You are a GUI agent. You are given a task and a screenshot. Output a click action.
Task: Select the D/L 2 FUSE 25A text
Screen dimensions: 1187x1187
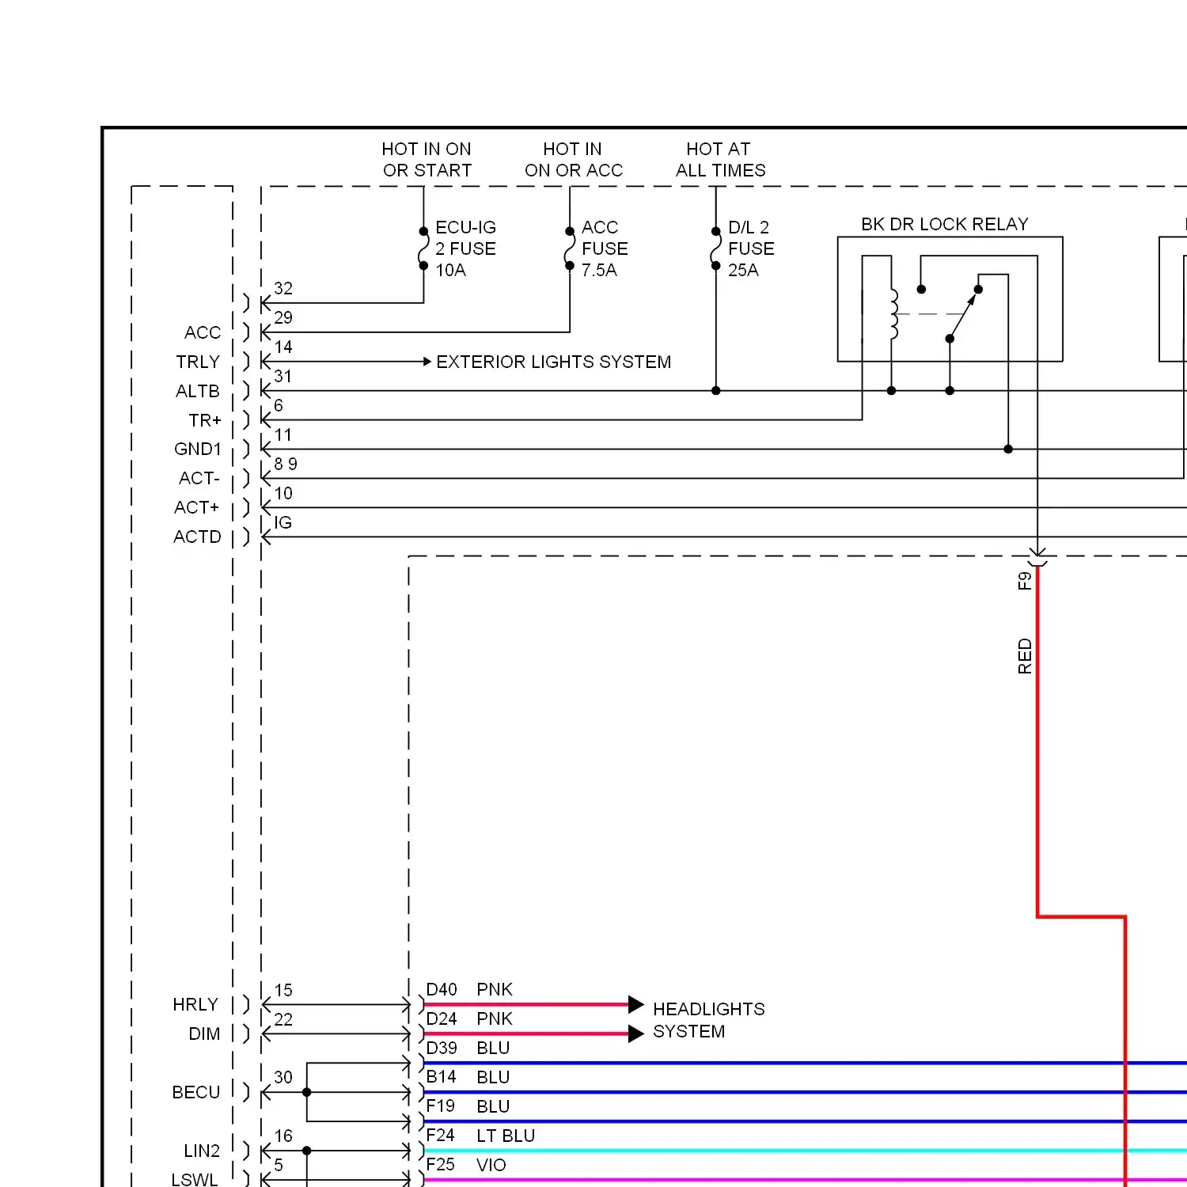pos(751,248)
